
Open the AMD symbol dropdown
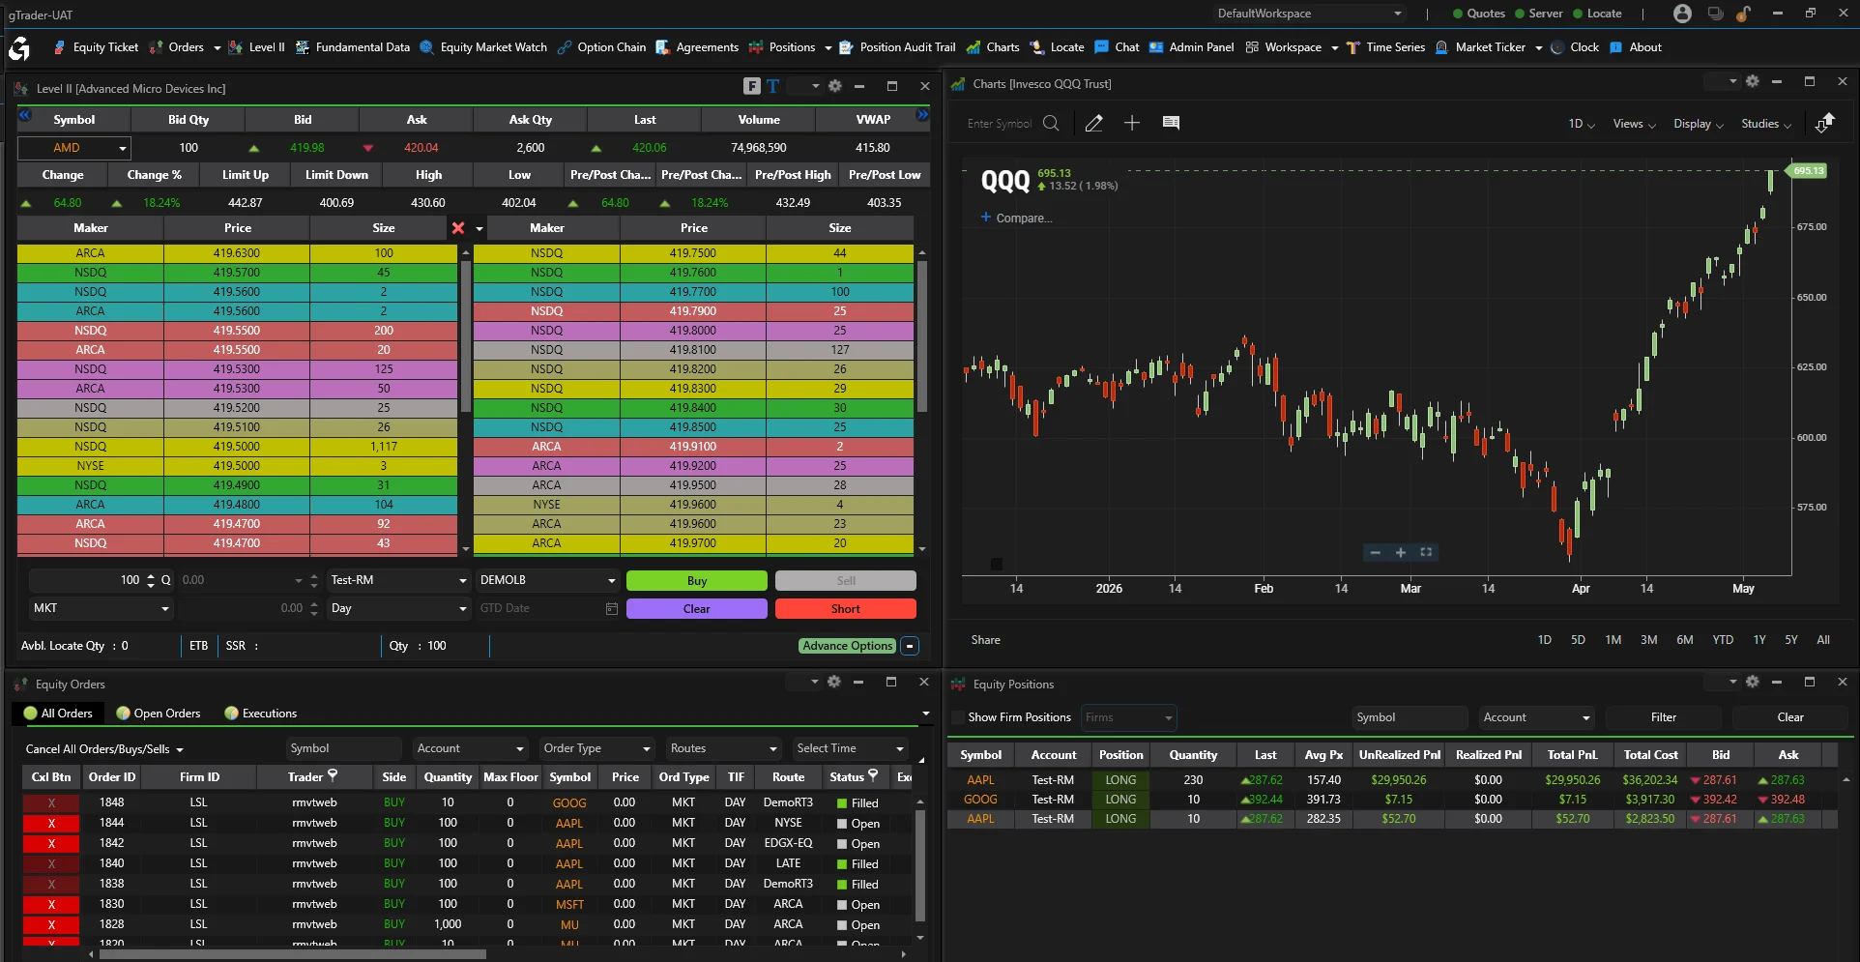(x=123, y=148)
